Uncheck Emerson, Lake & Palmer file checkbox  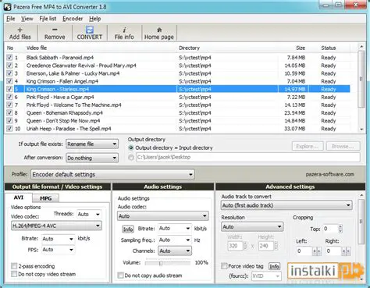(x=9, y=73)
